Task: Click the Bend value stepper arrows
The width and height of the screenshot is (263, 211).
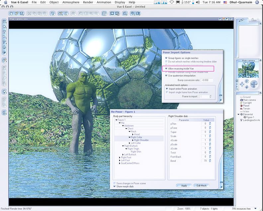Action: (x=210, y=161)
